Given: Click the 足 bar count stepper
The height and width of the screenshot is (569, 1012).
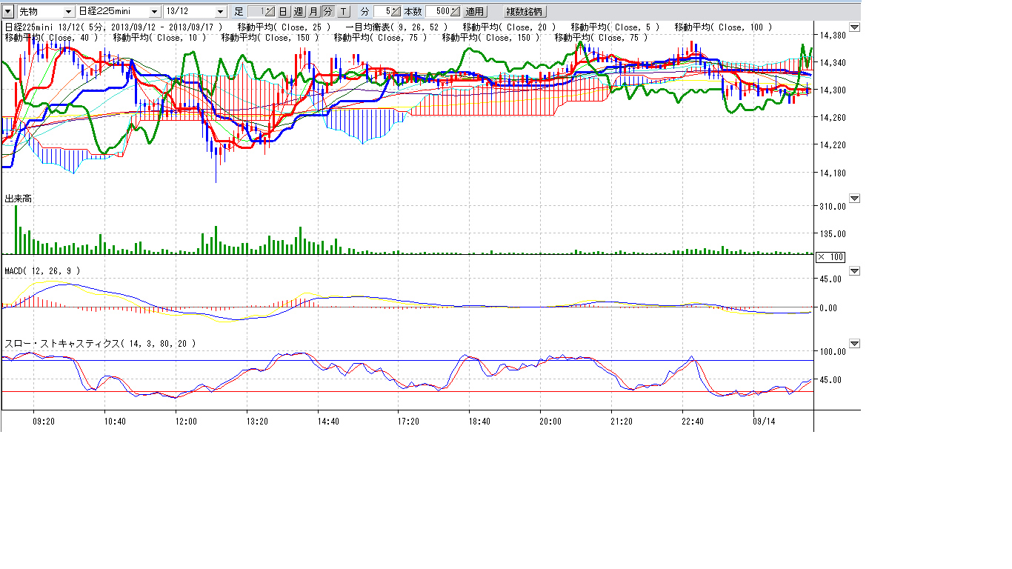Looking at the screenshot, I should pyautogui.click(x=269, y=12).
